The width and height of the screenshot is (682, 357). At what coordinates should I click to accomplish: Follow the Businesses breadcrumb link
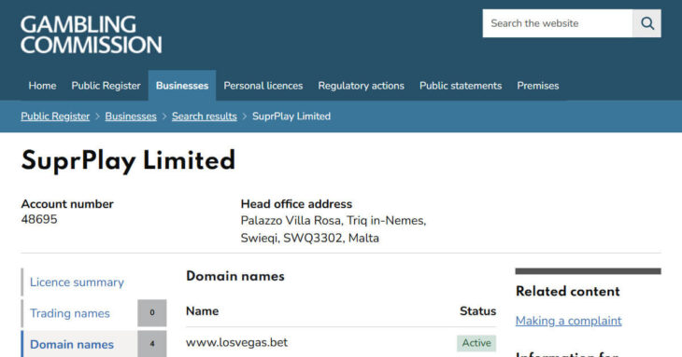131,117
